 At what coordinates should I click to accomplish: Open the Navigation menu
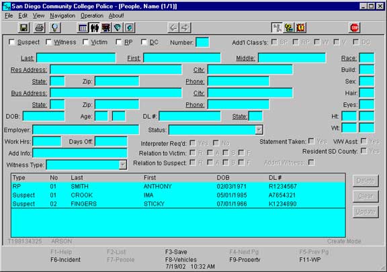click(62, 15)
